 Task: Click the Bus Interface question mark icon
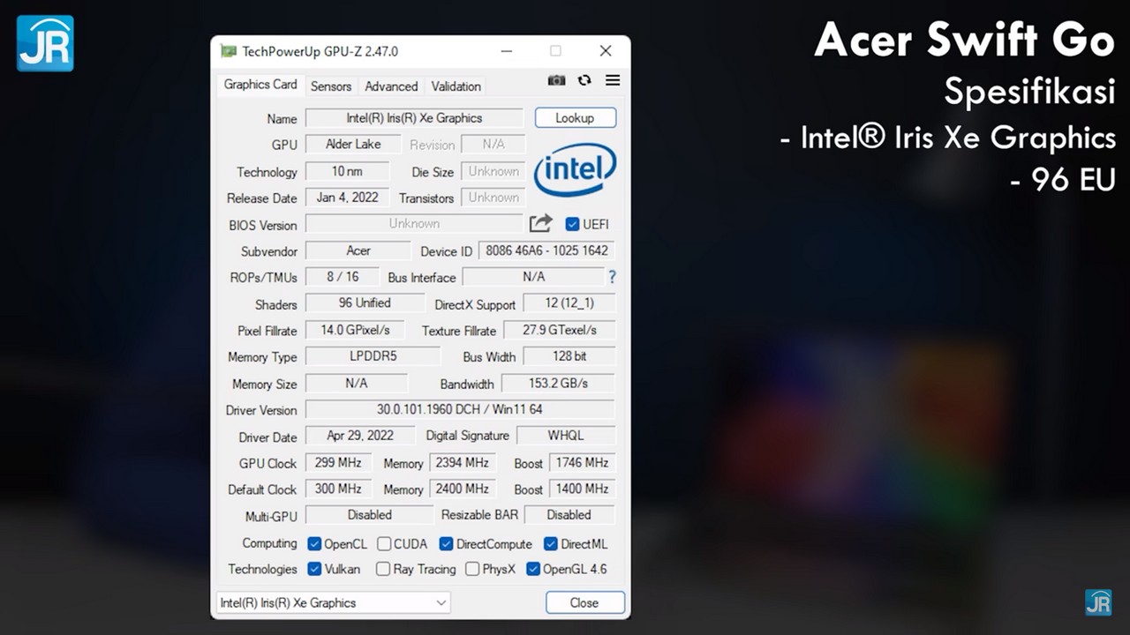point(612,277)
